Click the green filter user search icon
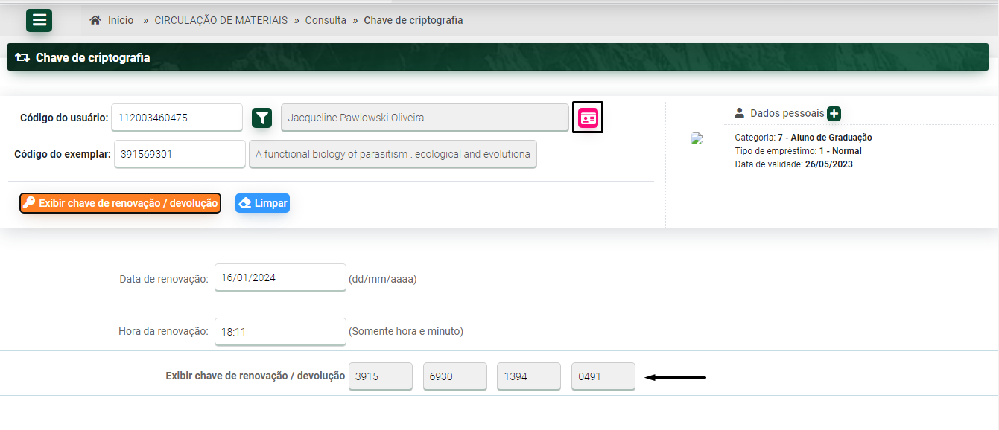 pos(261,118)
